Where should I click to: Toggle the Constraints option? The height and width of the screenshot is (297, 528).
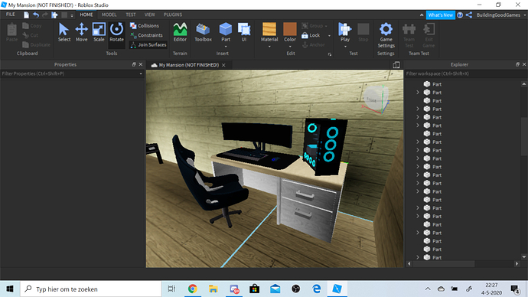(146, 35)
